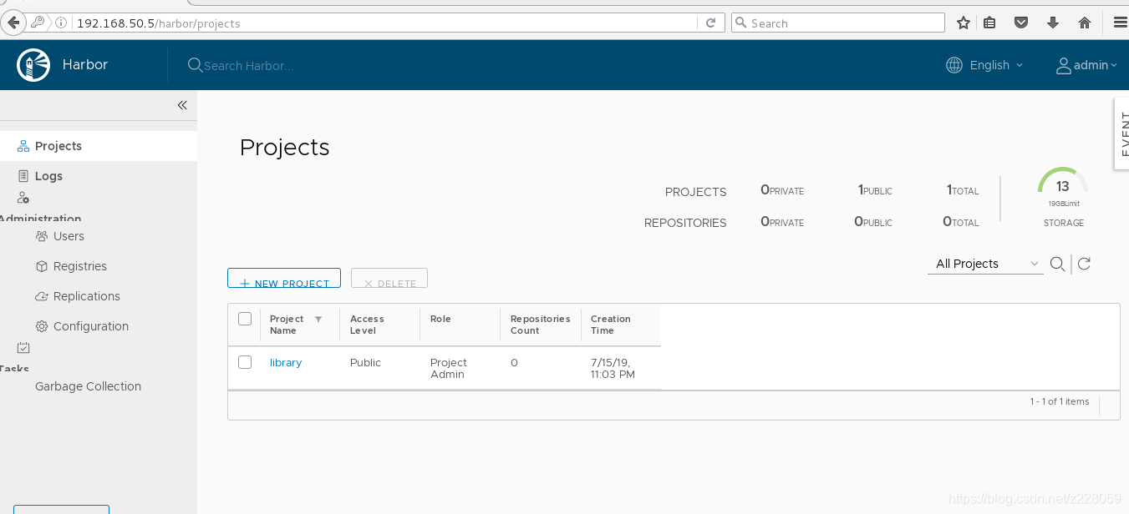Click the admin user avatar icon
This screenshot has height=514, width=1129.
pyautogui.click(x=1064, y=65)
